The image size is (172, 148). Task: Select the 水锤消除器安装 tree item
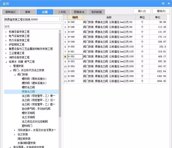(x=26, y=143)
